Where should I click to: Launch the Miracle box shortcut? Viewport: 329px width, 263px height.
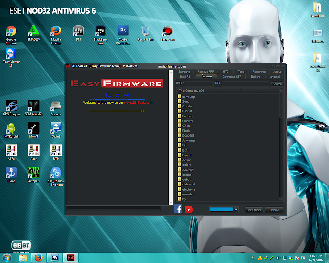click(56, 108)
